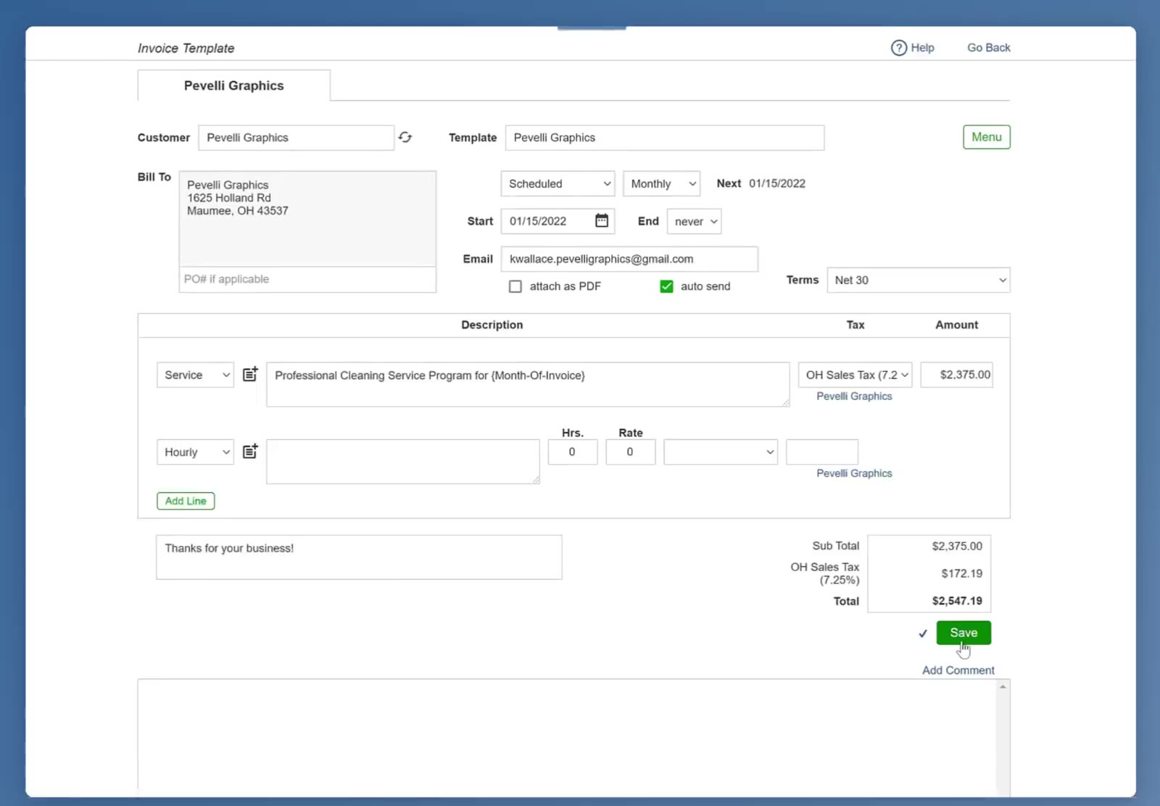Click the Help question mark icon

898,48
